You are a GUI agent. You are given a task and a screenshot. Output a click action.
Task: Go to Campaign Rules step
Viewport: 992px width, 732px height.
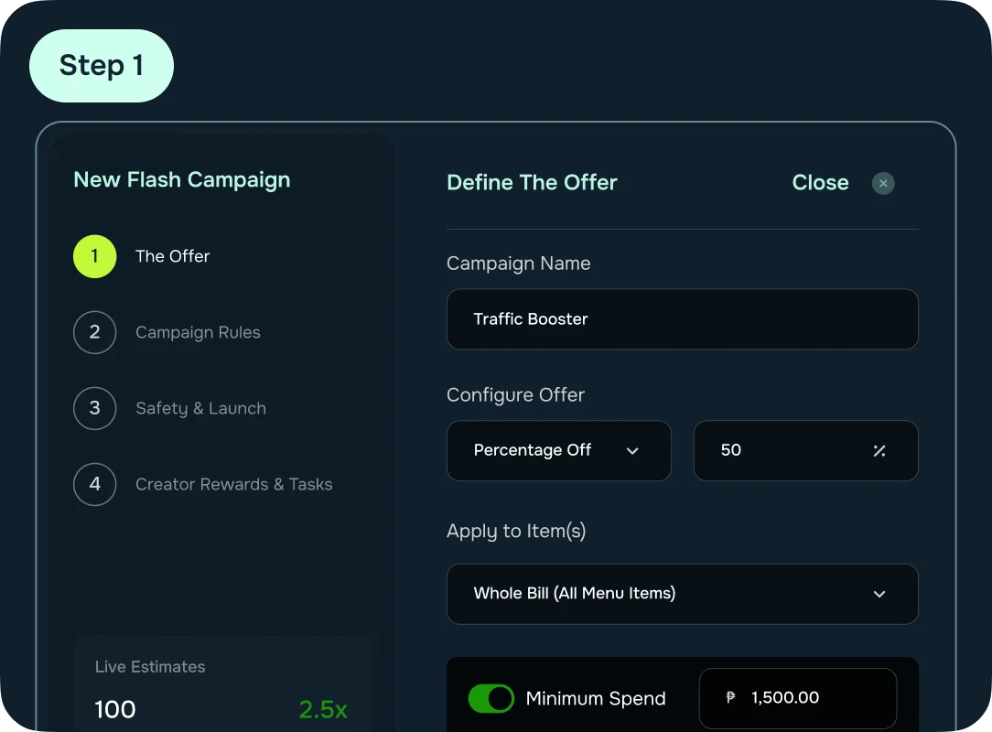click(198, 332)
